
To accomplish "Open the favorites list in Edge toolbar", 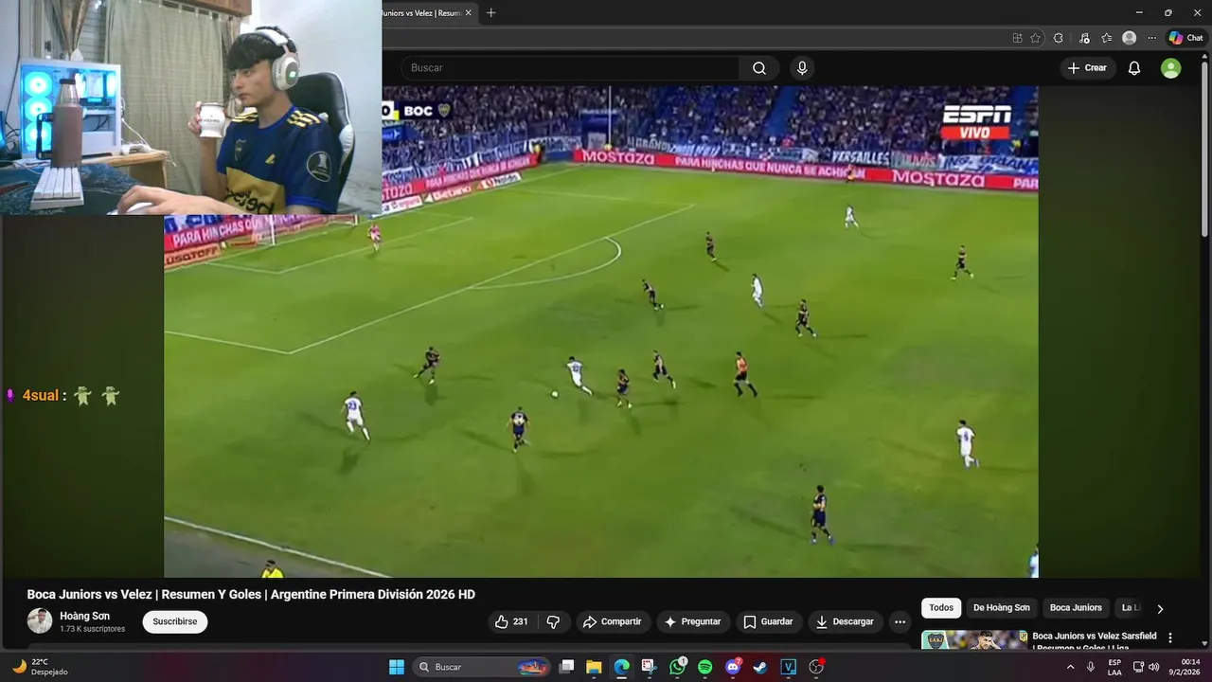I will 1106,38.
